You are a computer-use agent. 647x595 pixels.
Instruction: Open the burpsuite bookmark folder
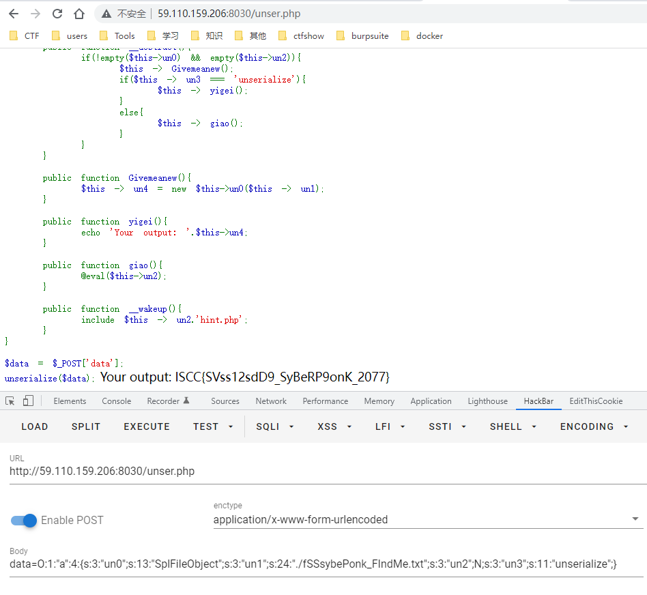tap(362, 36)
